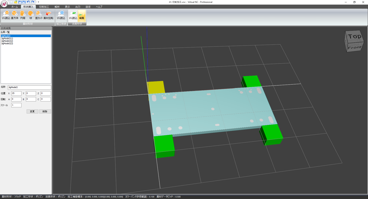The width and height of the screenshot is (368, 199).
Task: Switch to the 切削加工 ribbon tab
Action: point(44,7)
